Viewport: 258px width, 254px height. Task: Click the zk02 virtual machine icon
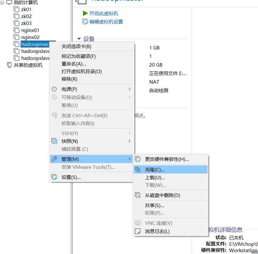pyautogui.click(x=17, y=16)
